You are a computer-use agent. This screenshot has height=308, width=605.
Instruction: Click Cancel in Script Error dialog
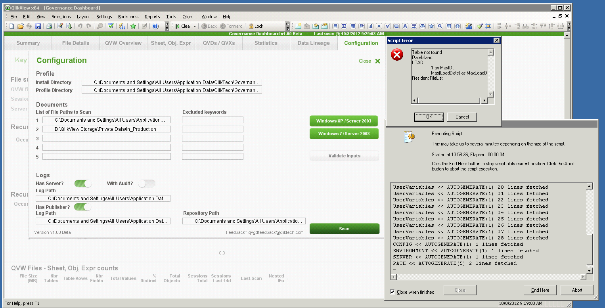(462, 117)
